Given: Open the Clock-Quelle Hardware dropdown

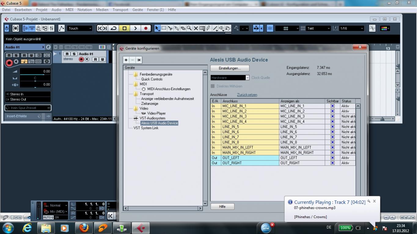Looking at the screenshot, I should 230,78.
